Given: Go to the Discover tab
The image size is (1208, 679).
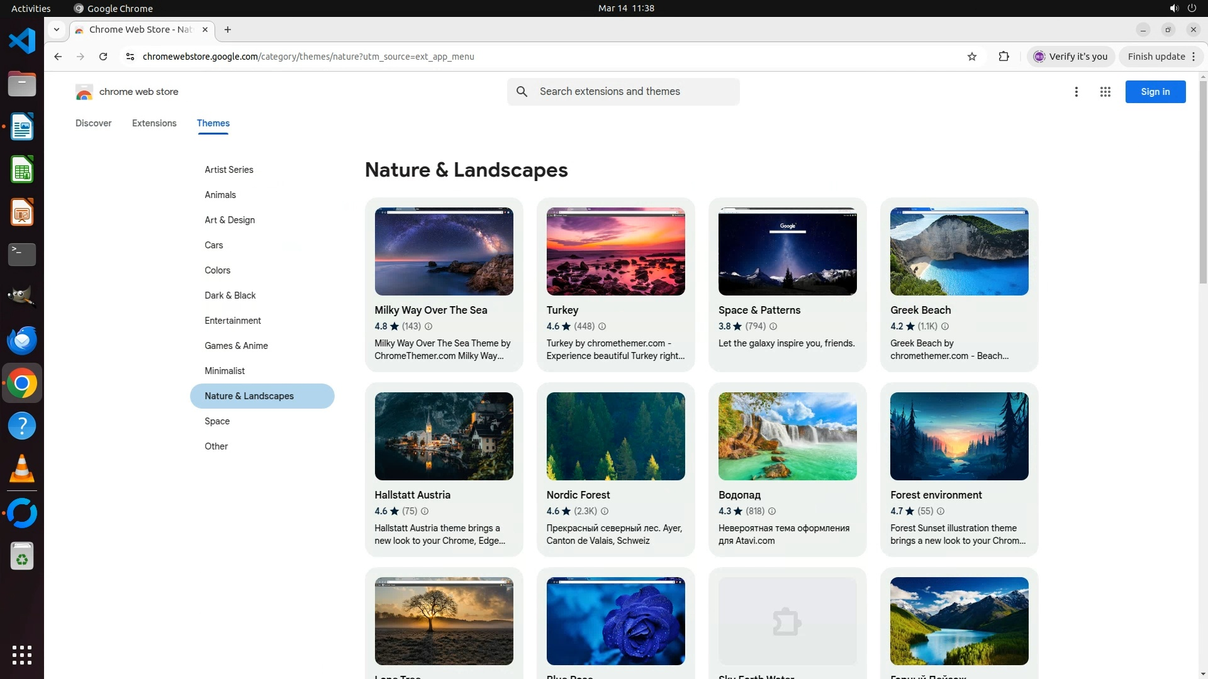Looking at the screenshot, I should click(93, 123).
